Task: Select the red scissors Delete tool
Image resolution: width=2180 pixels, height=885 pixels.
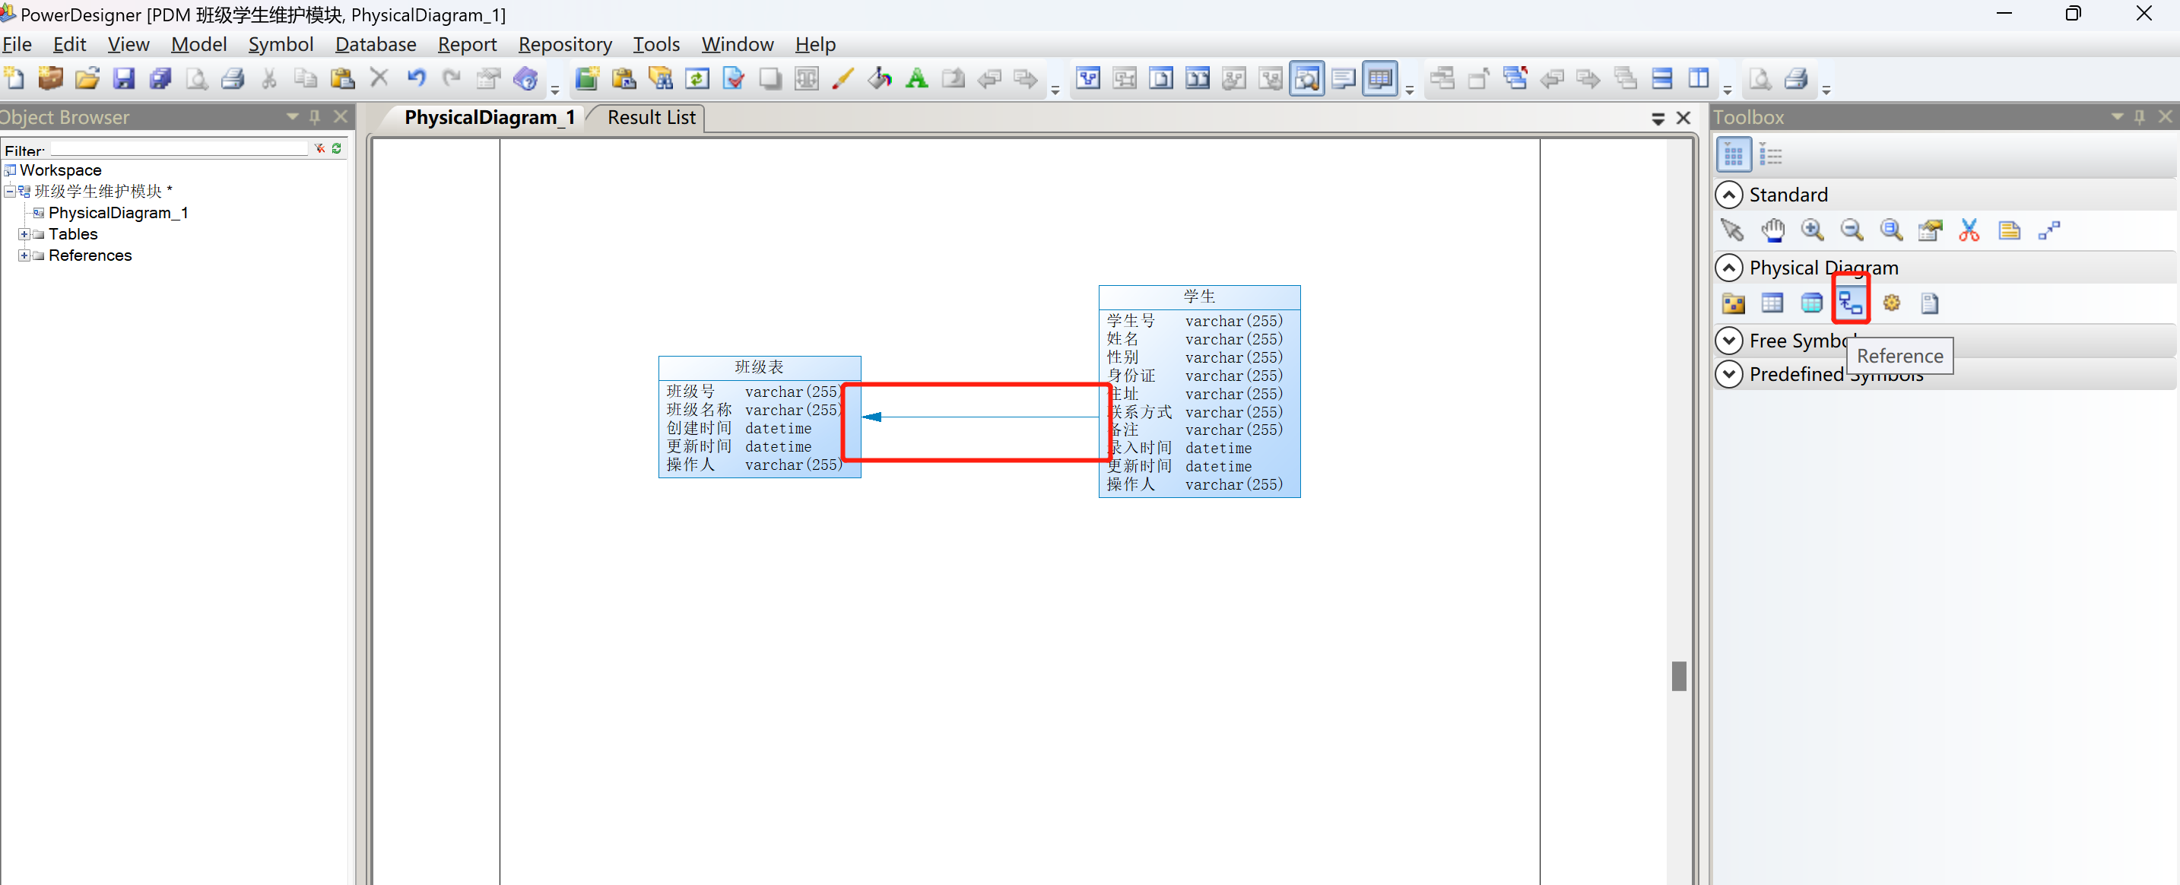Action: [1969, 230]
